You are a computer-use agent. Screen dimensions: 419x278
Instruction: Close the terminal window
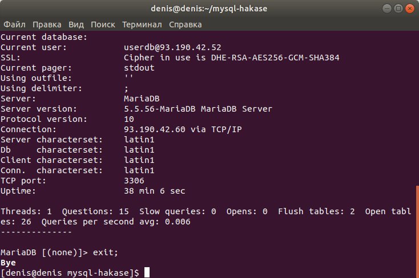tap(410, 9)
